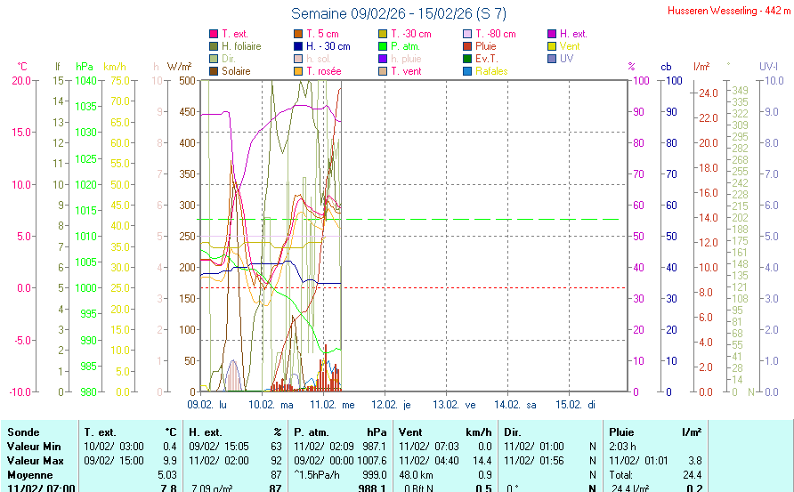Screen dimensions: 794x492
Task: Click the Vent yellow legend square
Action: pyautogui.click(x=552, y=46)
